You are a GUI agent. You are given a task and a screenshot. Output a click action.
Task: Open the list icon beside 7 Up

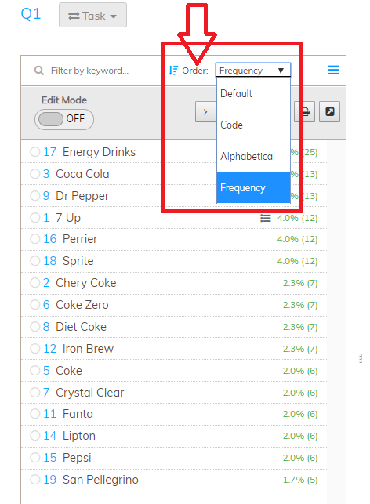[266, 218]
